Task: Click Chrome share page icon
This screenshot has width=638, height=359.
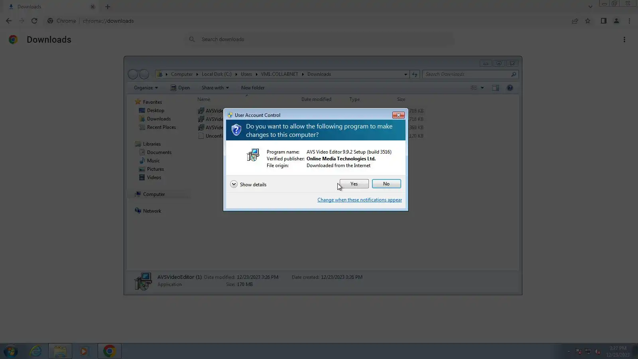Action: point(575,21)
